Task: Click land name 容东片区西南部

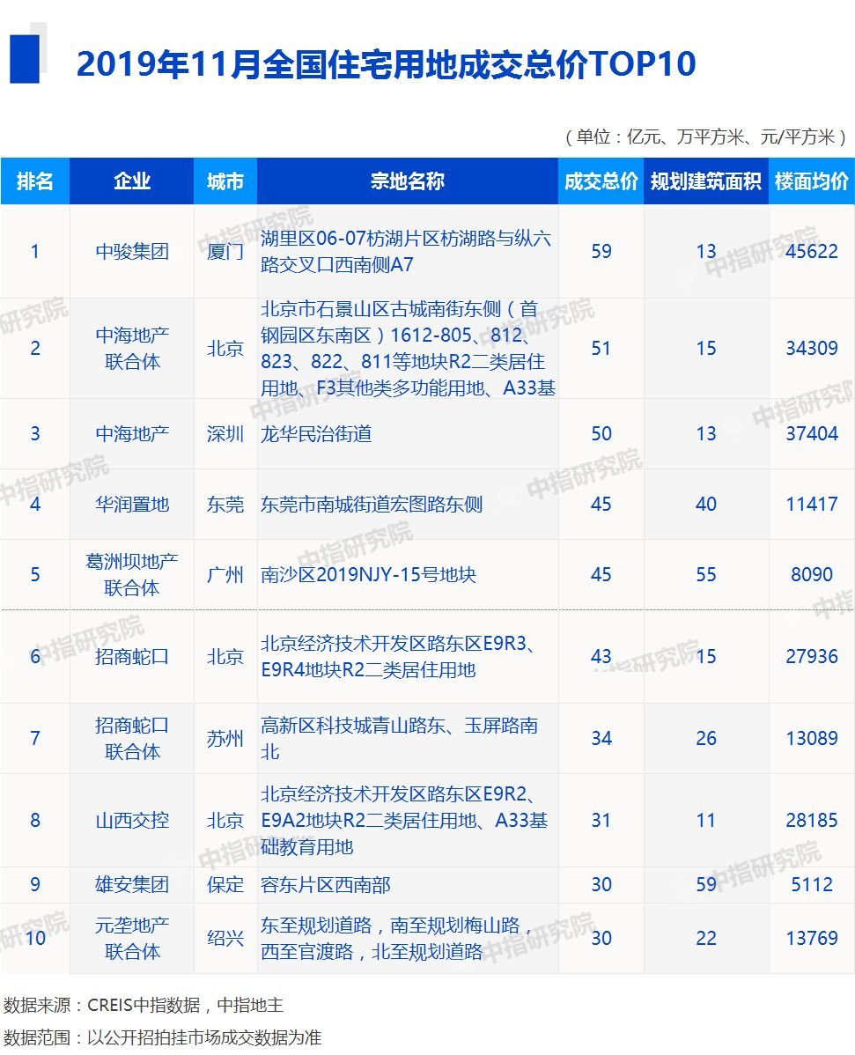Action: tap(326, 884)
